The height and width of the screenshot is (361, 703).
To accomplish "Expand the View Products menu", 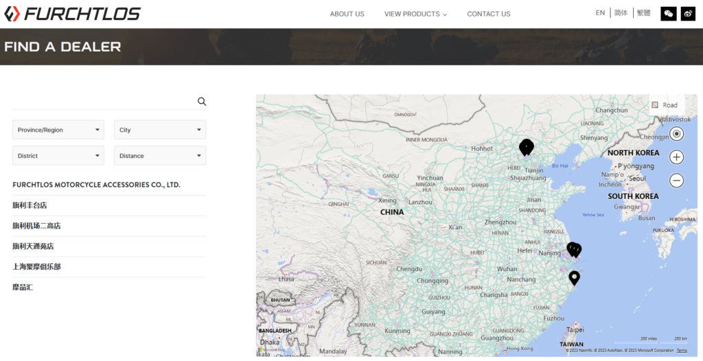I will pyautogui.click(x=415, y=14).
